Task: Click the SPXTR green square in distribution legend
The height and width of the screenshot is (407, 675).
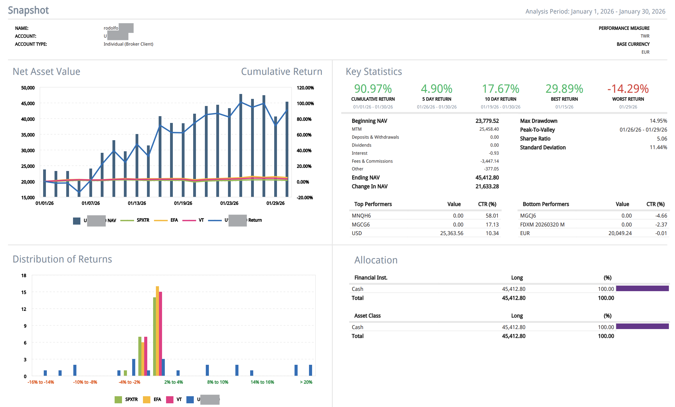Action: (118, 400)
